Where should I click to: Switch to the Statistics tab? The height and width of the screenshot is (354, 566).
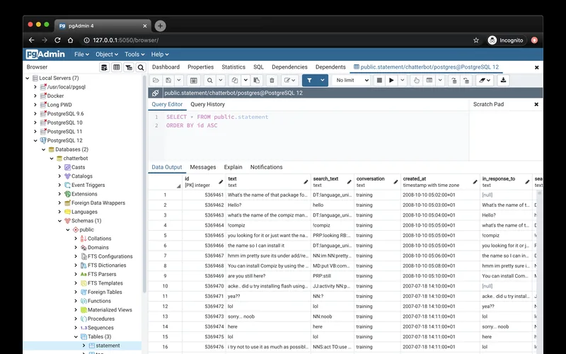tap(233, 67)
